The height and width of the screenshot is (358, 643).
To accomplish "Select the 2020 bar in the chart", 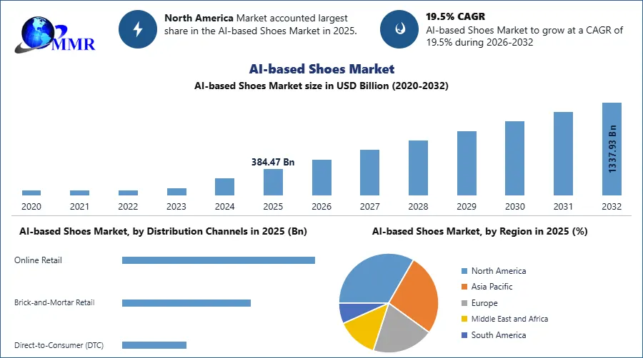I will tap(31, 192).
